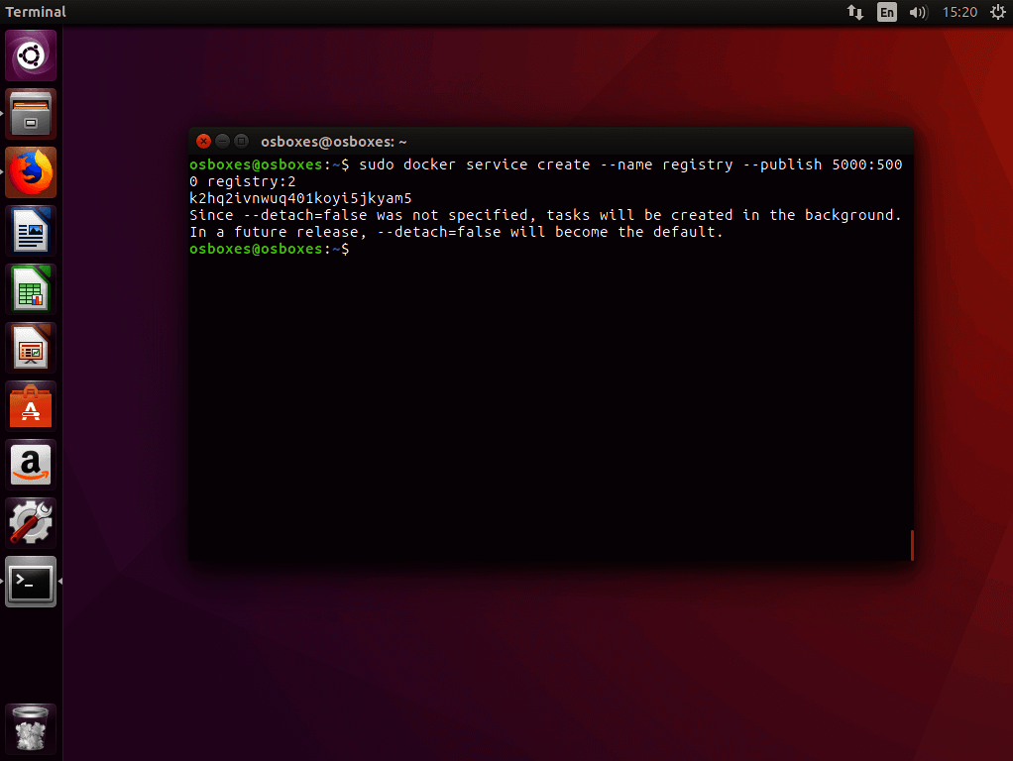Open the Files manager from launcher
1013x761 pixels.
tap(32, 114)
